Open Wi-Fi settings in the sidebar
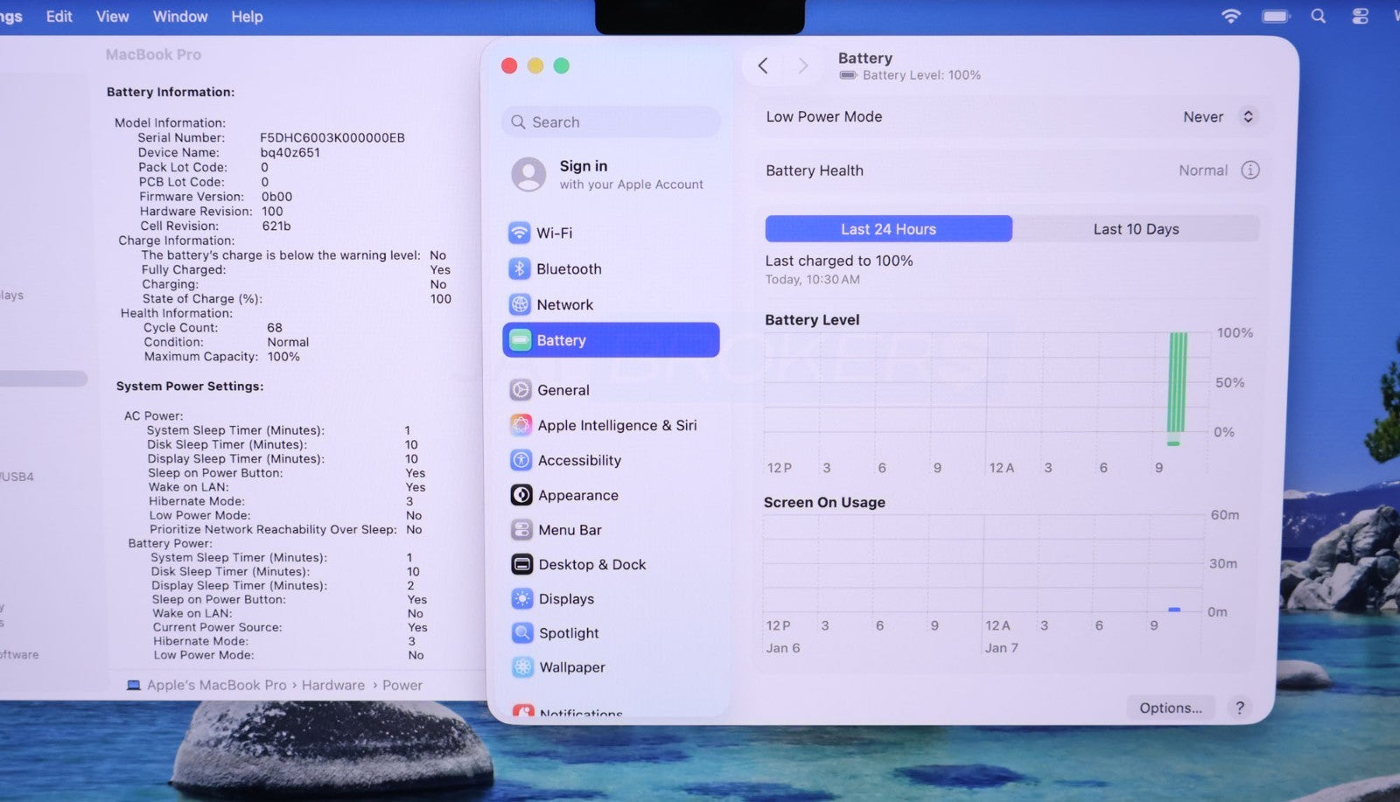 [554, 234]
